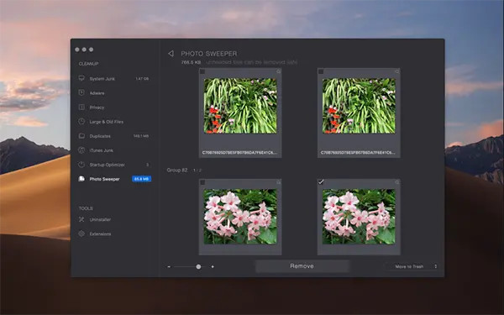
Task: Click the back arrow beside Photo Sweeper title
Action: click(171, 54)
